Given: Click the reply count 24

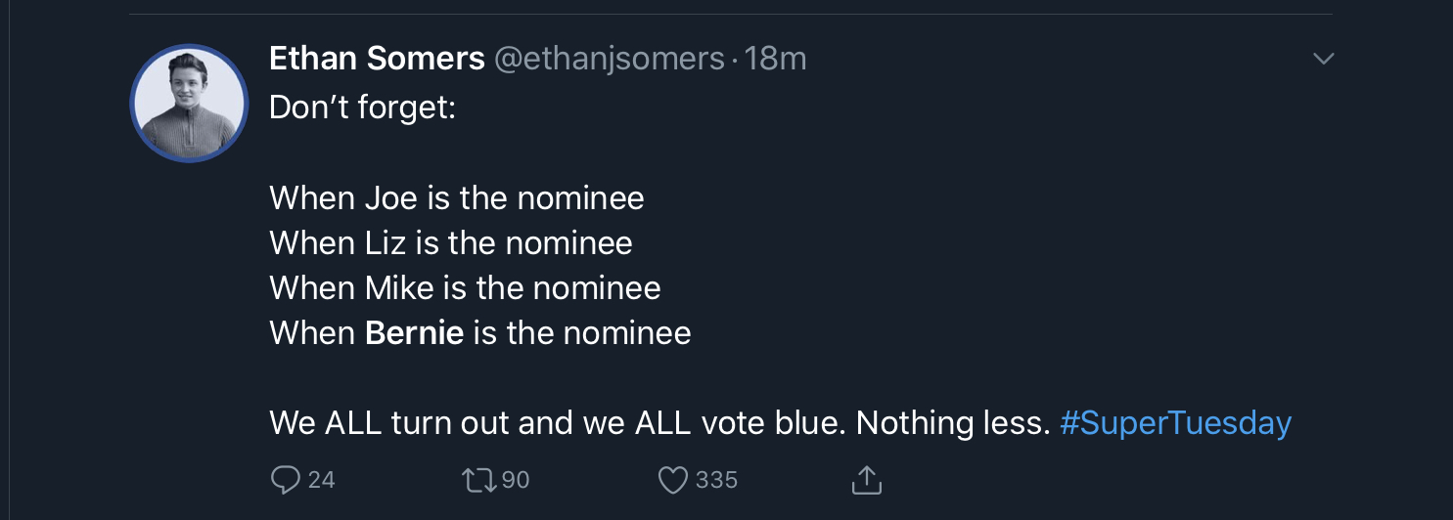Looking at the screenshot, I should pos(321,480).
